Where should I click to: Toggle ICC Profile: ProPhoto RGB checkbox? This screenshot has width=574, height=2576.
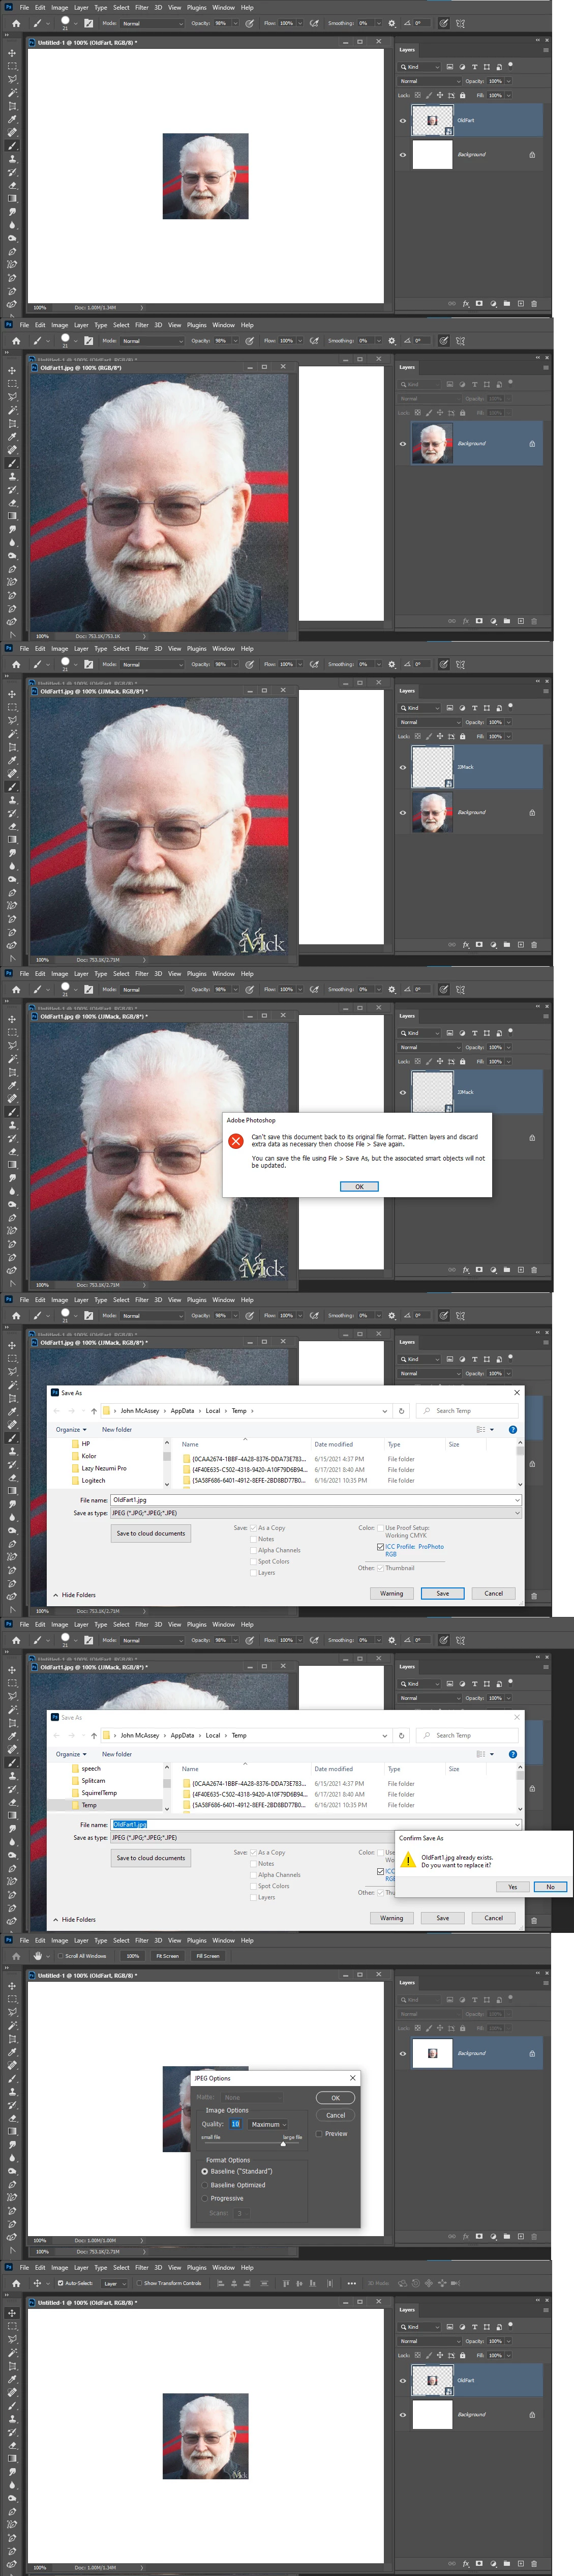tap(380, 1546)
